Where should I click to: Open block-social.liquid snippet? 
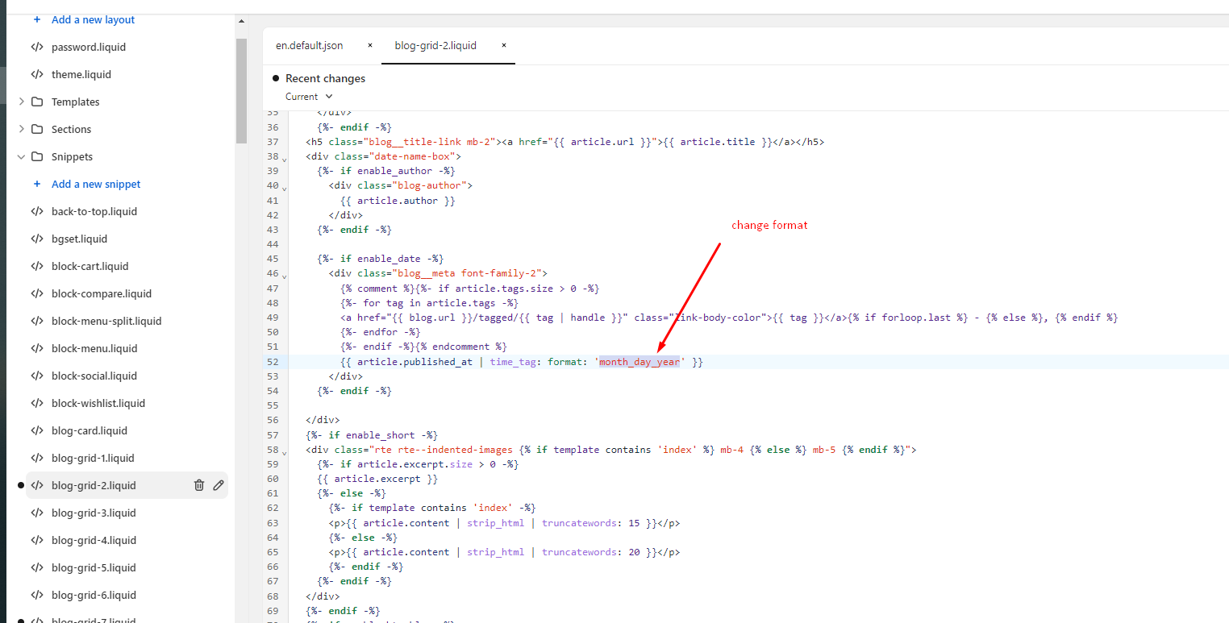94,376
